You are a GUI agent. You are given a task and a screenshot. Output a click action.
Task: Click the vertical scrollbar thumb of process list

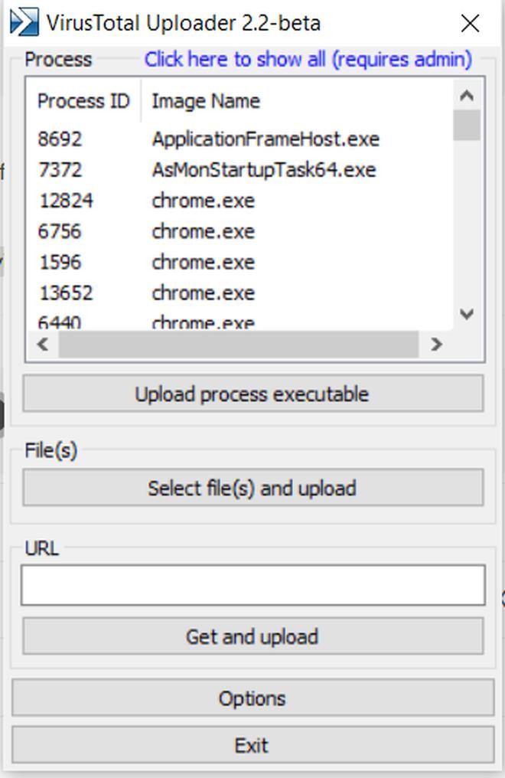click(x=466, y=126)
